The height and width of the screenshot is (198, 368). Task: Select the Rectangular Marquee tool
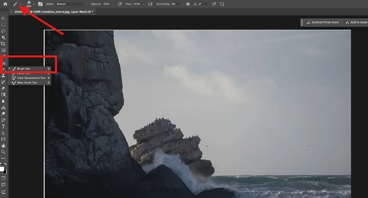pyautogui.click(x=3, y=25)
